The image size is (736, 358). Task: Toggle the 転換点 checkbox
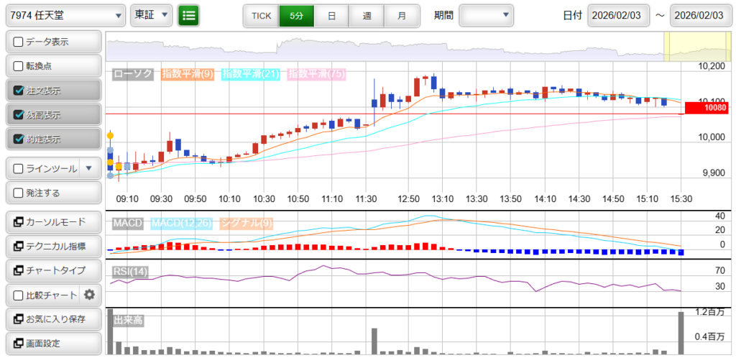(x=19, y=66)
